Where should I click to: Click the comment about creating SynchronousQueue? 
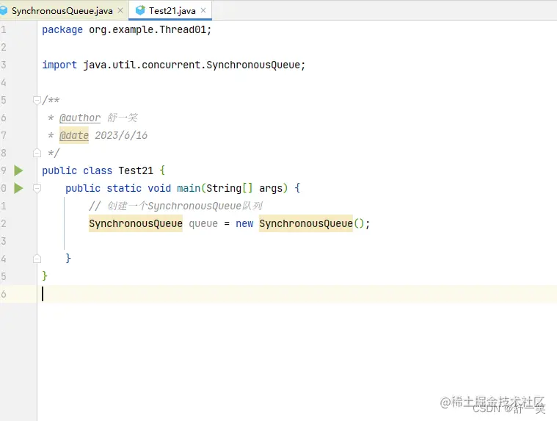point(175,206)
